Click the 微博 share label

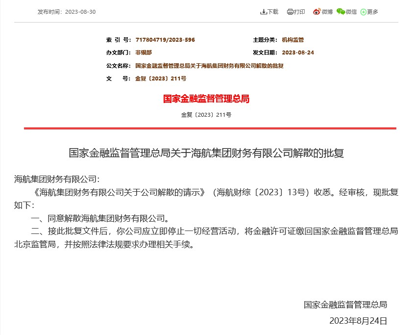327,12
